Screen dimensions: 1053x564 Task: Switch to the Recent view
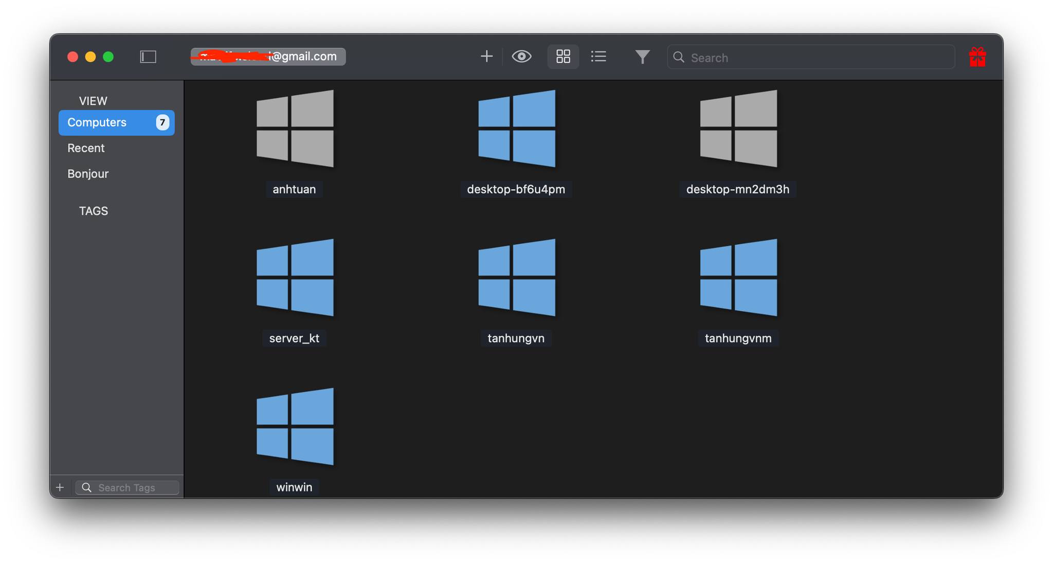[86, 148]
